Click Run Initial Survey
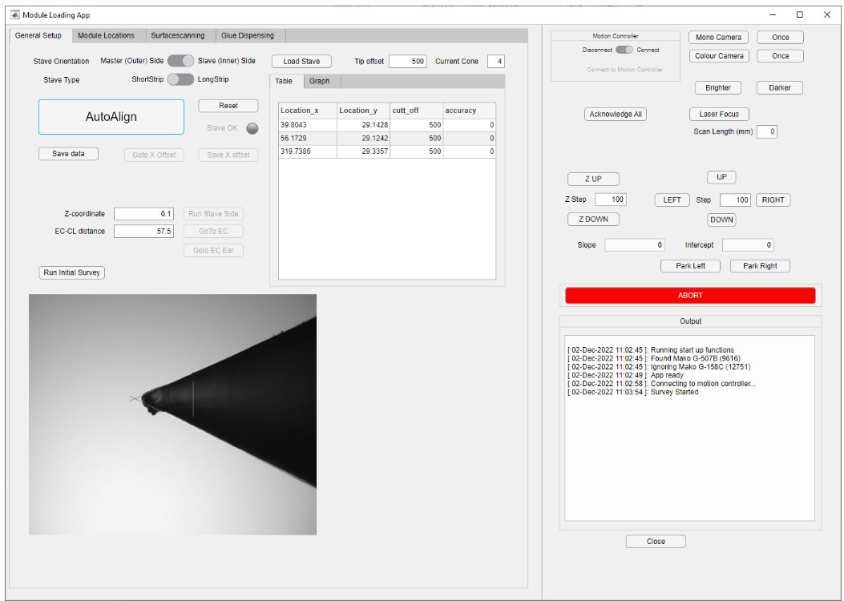Screen dimensions: 844x601 [x=72, y=272]
